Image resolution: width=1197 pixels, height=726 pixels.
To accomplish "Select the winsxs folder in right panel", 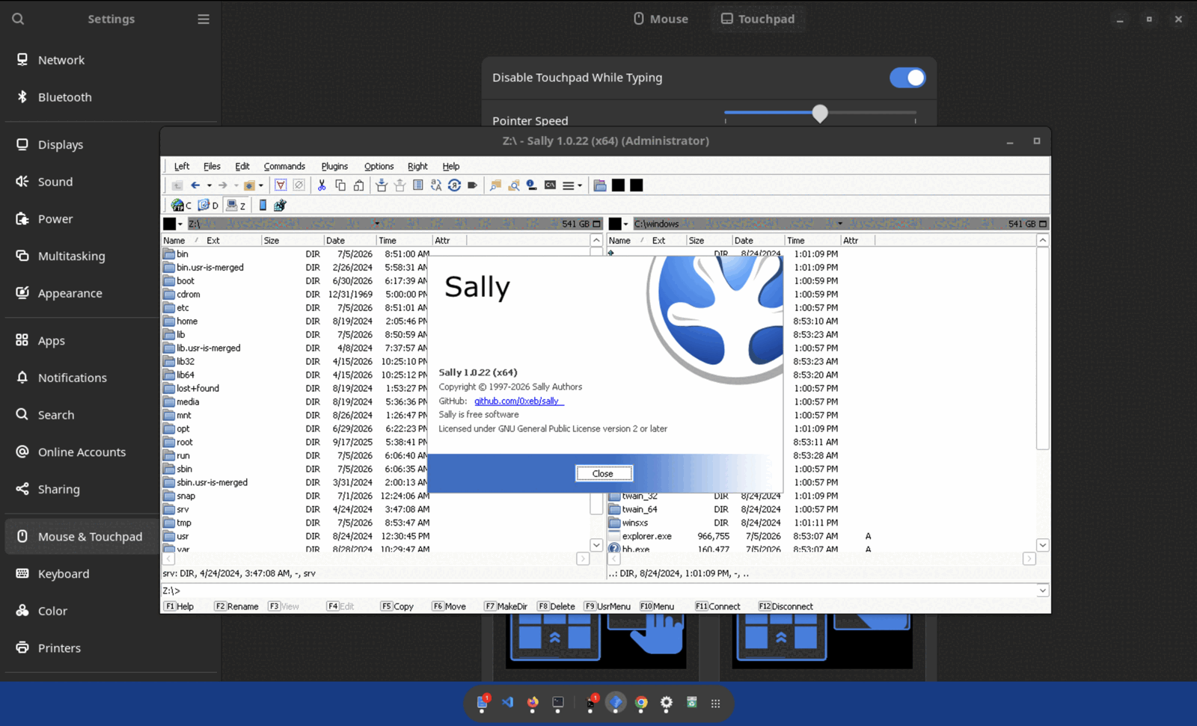I will (634, 523).
